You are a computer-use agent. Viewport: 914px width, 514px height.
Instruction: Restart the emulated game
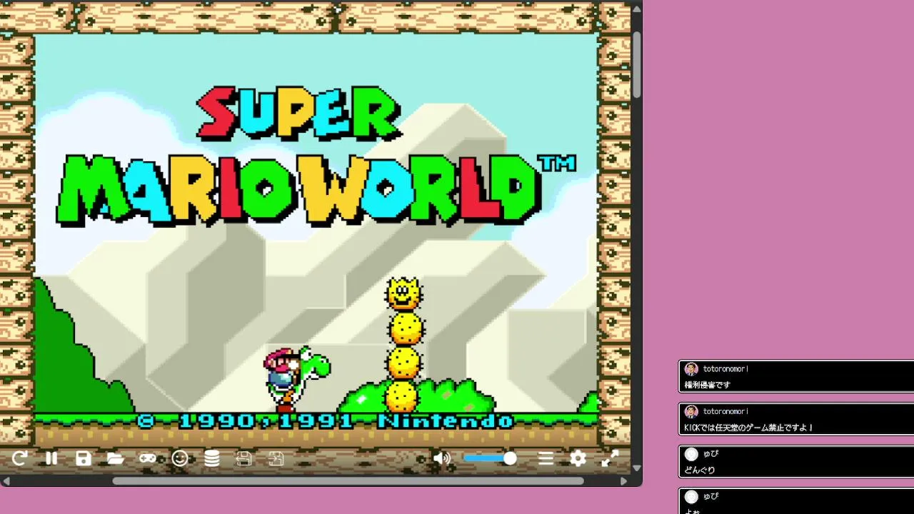point(19,458)
